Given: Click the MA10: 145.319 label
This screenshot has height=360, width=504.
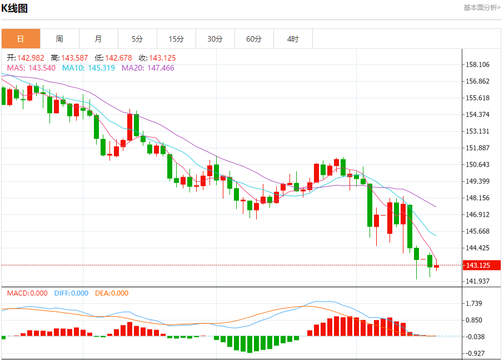Looking at the screenshot, I should point(88,68).
